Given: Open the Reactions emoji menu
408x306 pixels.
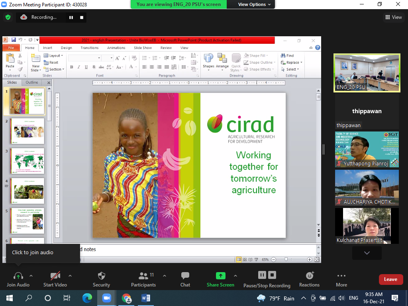Looking at the screenshot, I should tap(309, 279).
